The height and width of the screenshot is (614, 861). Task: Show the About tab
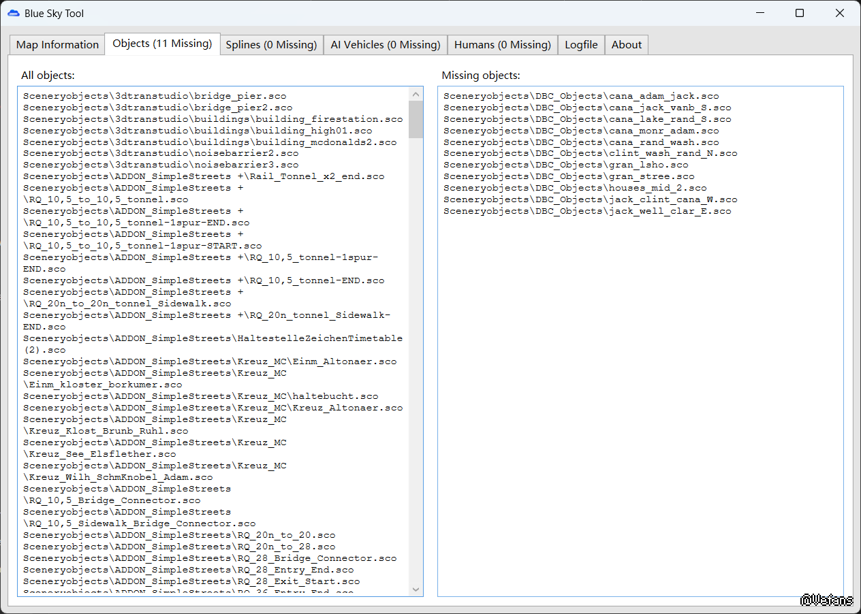pos(626,45)
